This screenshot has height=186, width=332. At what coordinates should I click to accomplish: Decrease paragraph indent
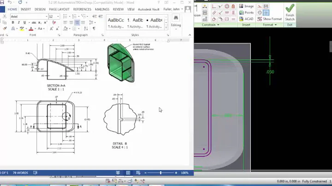click(95, 17)
